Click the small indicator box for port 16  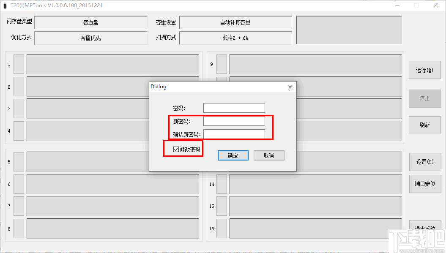[x=222, y=229]
